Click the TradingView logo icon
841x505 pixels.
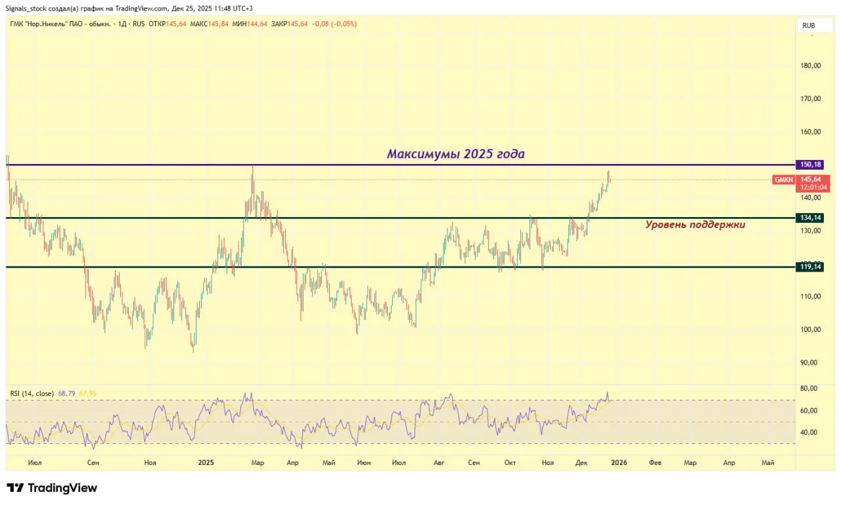pyautogui.click(x=16, y=488)
